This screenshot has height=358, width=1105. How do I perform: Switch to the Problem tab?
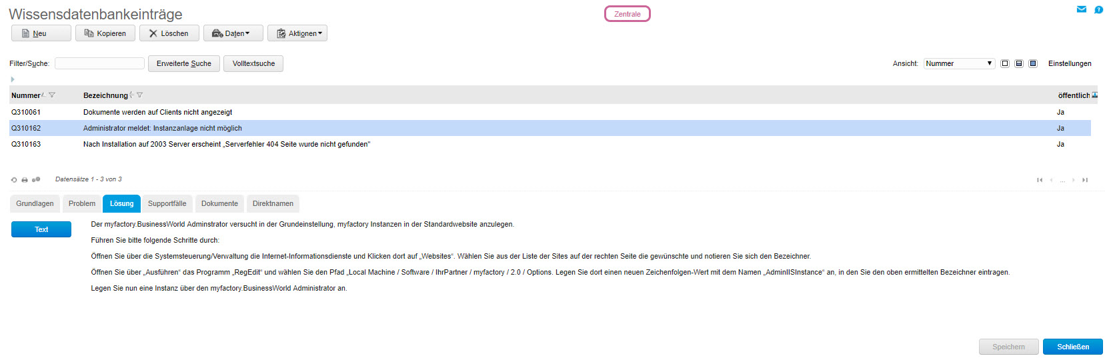(x=82, y=203)
